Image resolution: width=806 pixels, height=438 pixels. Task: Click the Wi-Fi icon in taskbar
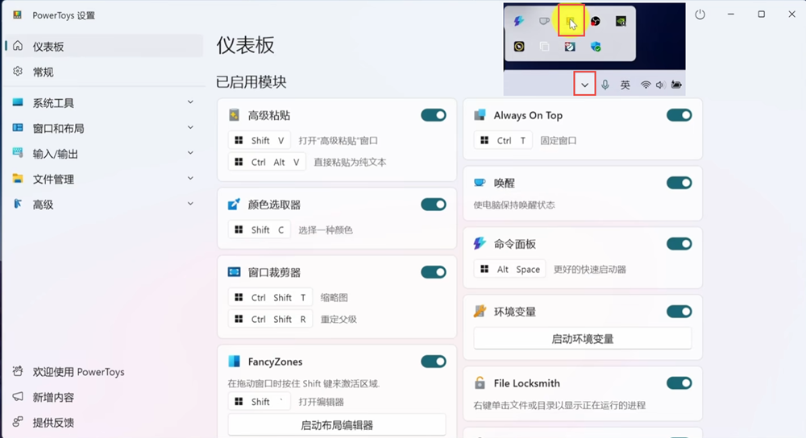[646, 85]
